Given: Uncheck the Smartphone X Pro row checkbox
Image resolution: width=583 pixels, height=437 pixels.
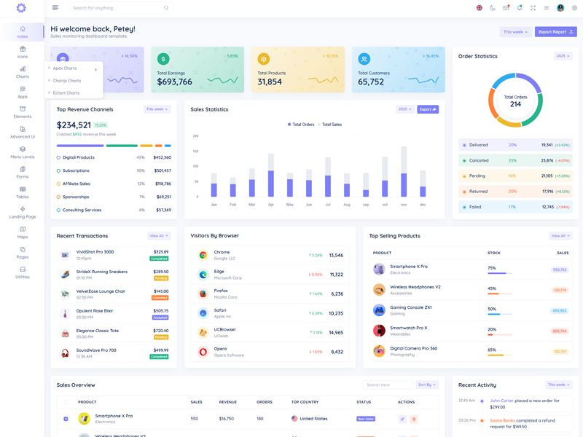Looking at the screenshot, I should point(66,419).
